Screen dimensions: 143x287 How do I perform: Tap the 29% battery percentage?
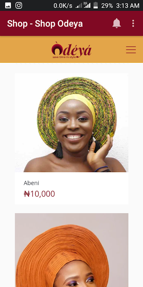tap(107, 6)
